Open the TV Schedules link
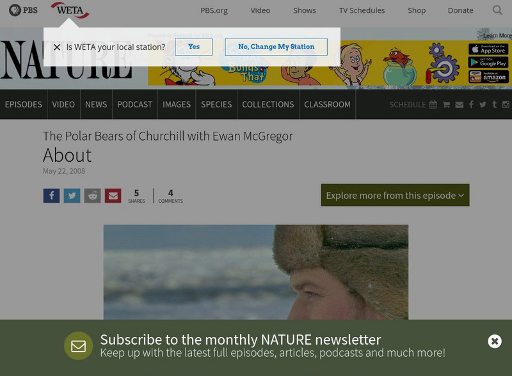 click(362, 10)
